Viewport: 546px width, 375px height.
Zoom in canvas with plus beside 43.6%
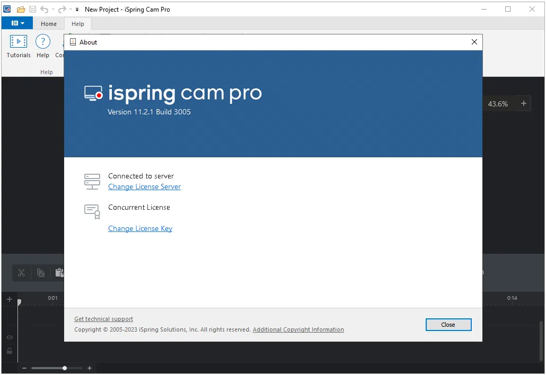(x=523, y=103)
